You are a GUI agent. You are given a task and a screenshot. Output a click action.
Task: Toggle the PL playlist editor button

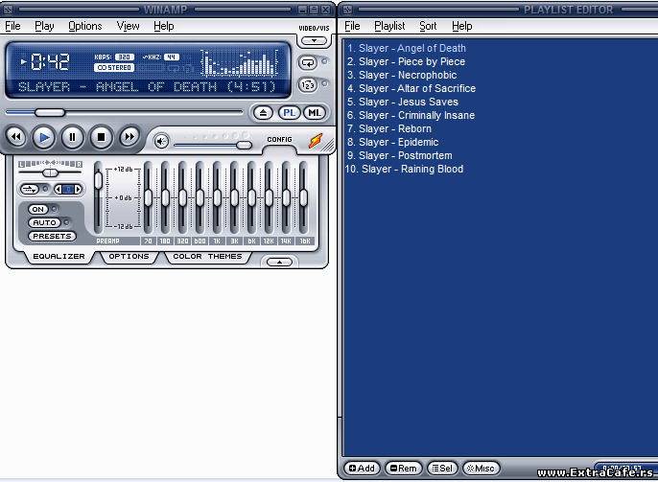(290, 113)
